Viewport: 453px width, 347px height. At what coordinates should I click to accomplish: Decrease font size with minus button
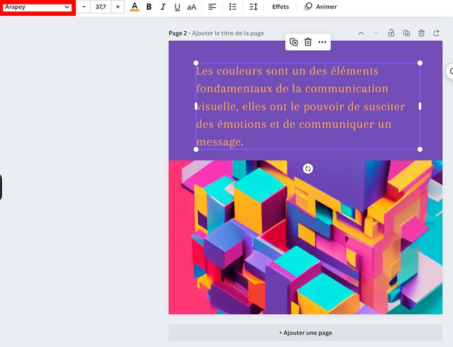[x=84, y=7]
